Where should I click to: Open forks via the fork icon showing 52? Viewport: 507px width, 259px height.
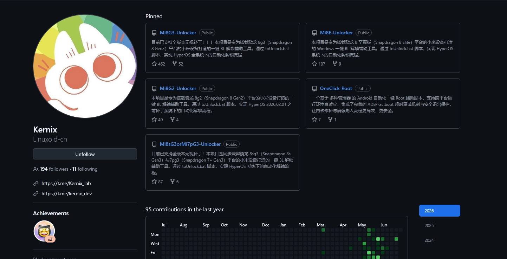(x=175, y=64)
